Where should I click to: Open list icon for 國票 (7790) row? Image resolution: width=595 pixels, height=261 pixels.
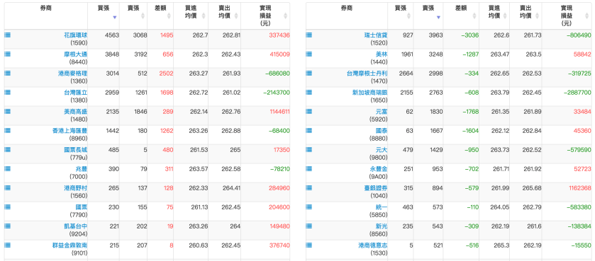point(8,207)
